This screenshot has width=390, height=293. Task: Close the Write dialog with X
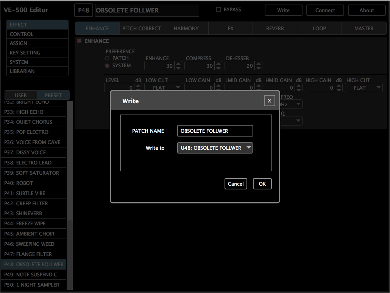pyautogui.click(x=269, y=101)
